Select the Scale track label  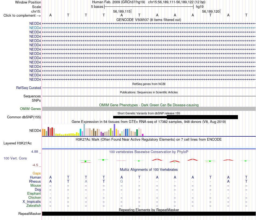[36, 7]
